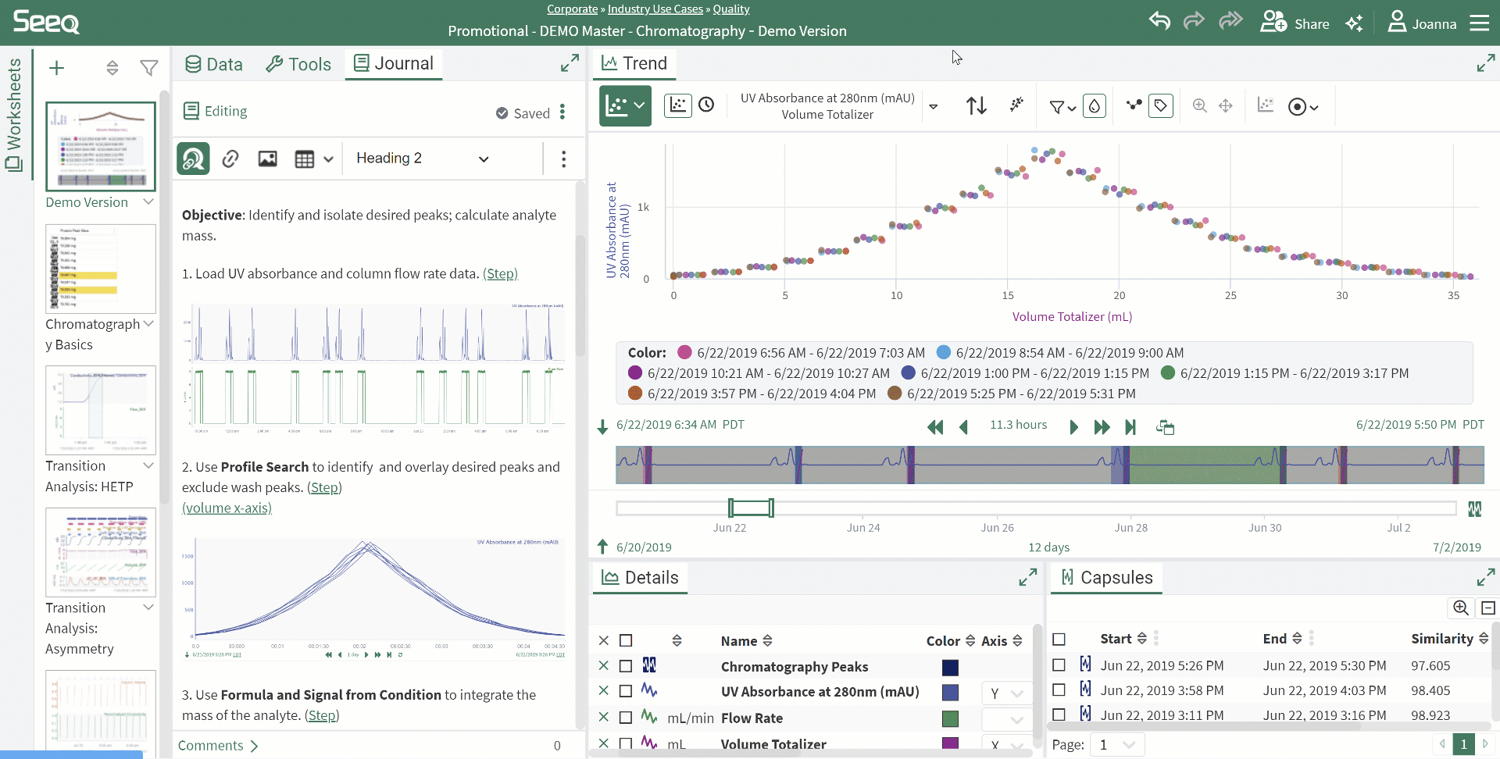Click the UV Absorbance blue color swatch
The height and width of the screenshot is (759, 1500).
click(950, 693)
